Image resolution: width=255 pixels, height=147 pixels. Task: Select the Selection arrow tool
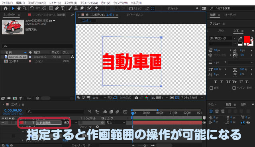tap(13, 8)
